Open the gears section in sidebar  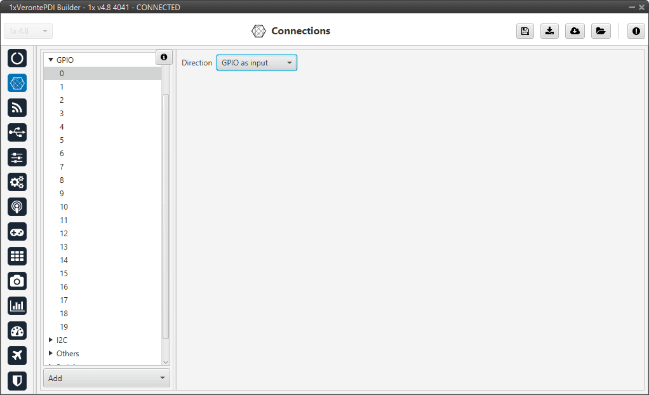(x=17, y=182)
